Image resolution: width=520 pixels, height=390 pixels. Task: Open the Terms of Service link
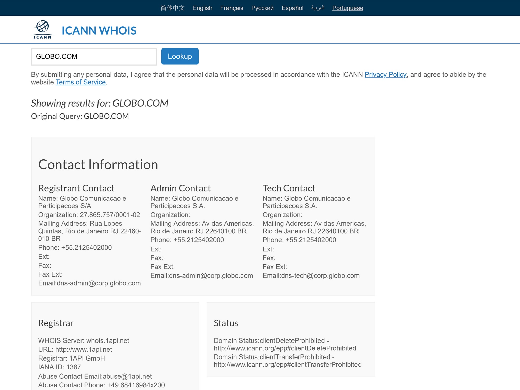(x=80, y=82)
